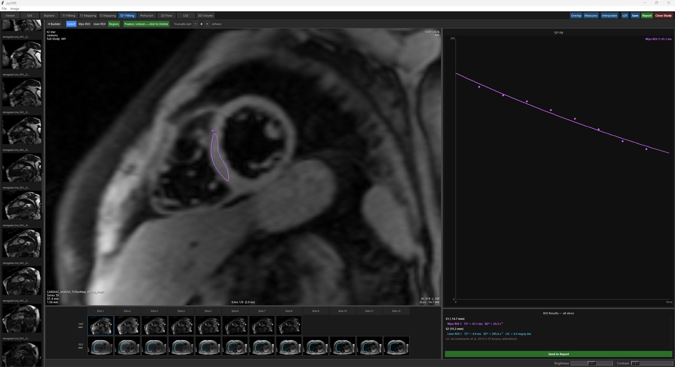Screen dimensions: 675x367
Task: Toggle the Overlay button
Action: coord(576,16)
